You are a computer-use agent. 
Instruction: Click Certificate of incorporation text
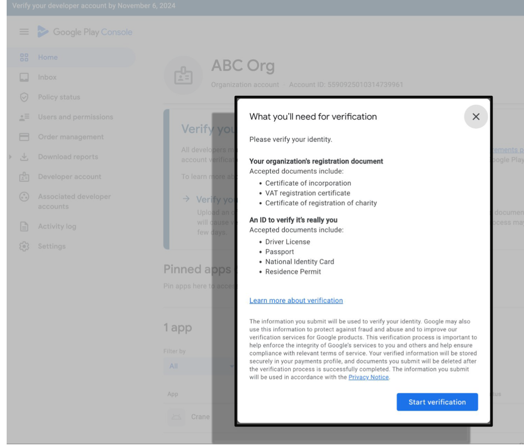(308, 183)
